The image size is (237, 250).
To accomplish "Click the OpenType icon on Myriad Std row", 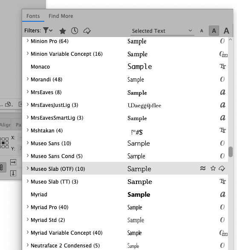I will pos(223,220).
